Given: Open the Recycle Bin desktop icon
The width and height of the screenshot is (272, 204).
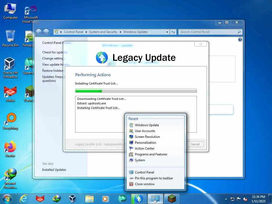Looking at the screenshot, I should 10,39.
